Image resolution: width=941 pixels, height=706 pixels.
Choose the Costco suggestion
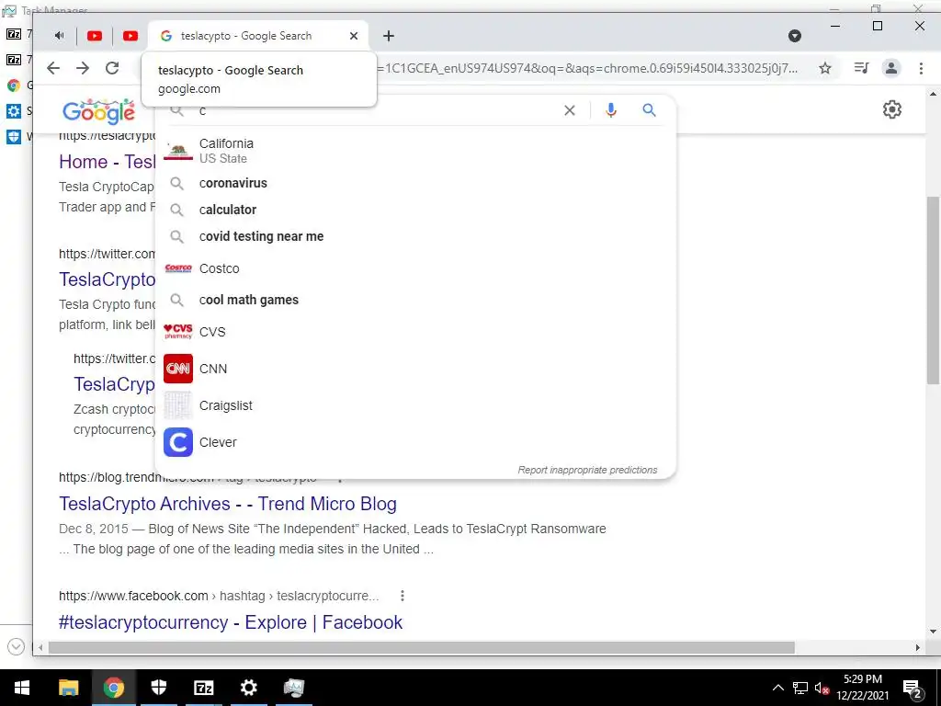(415, 268)
